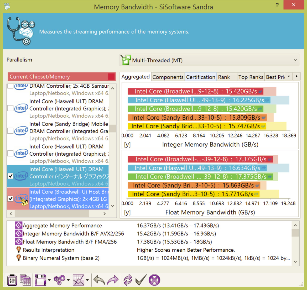This screenshot has height=290, width=307.
Task: Click the forward curved arrow icon
Action: (113, 280)
